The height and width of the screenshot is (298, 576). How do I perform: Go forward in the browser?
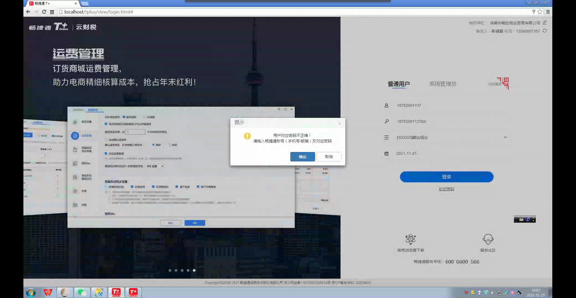36,12
